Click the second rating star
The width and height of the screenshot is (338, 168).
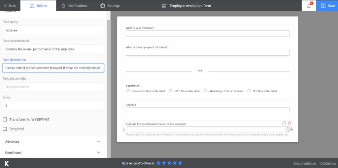point(164,163)
